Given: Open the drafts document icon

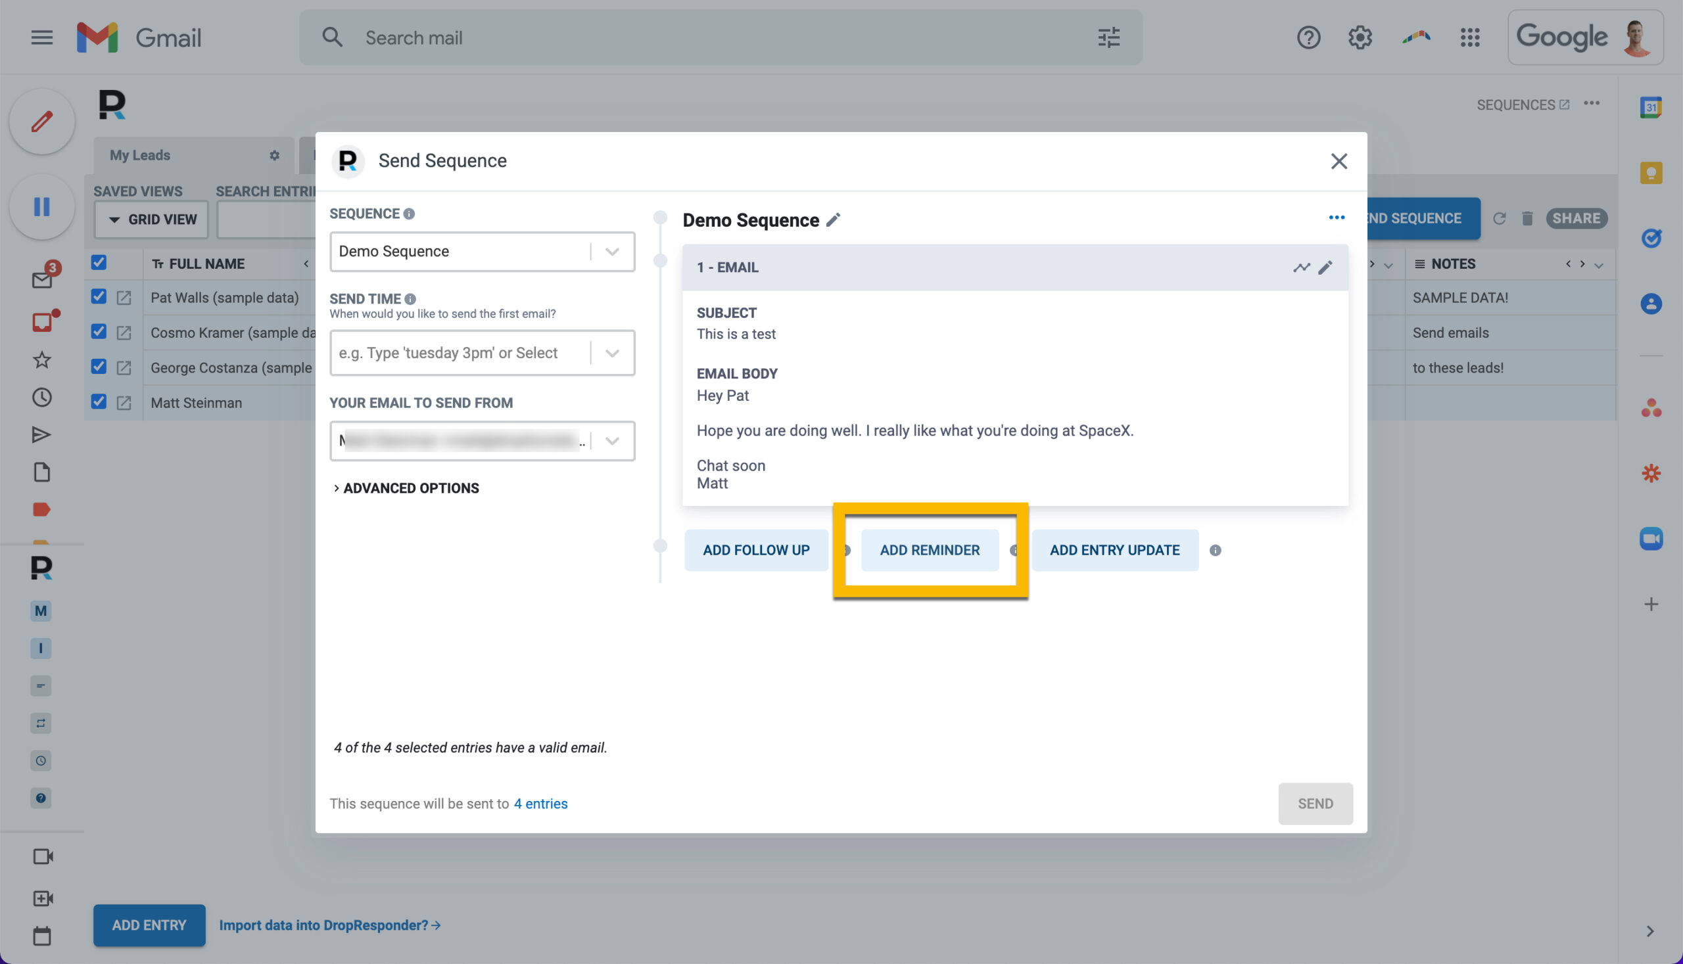Looking at the screenshot, I should (41, 472).
